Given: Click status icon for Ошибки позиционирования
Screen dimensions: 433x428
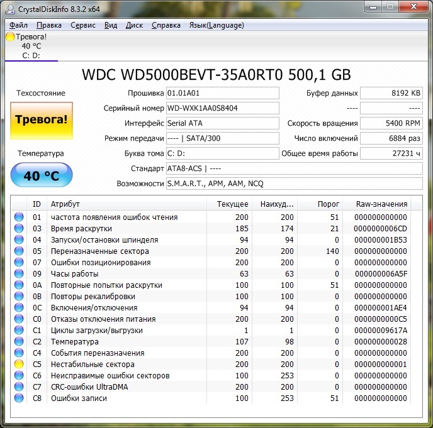Looking at the screenshot, I should click(19, 262).
